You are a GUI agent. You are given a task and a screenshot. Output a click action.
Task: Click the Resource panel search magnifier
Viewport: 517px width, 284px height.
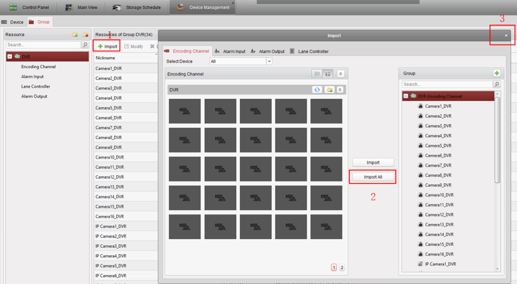(85, 45)
